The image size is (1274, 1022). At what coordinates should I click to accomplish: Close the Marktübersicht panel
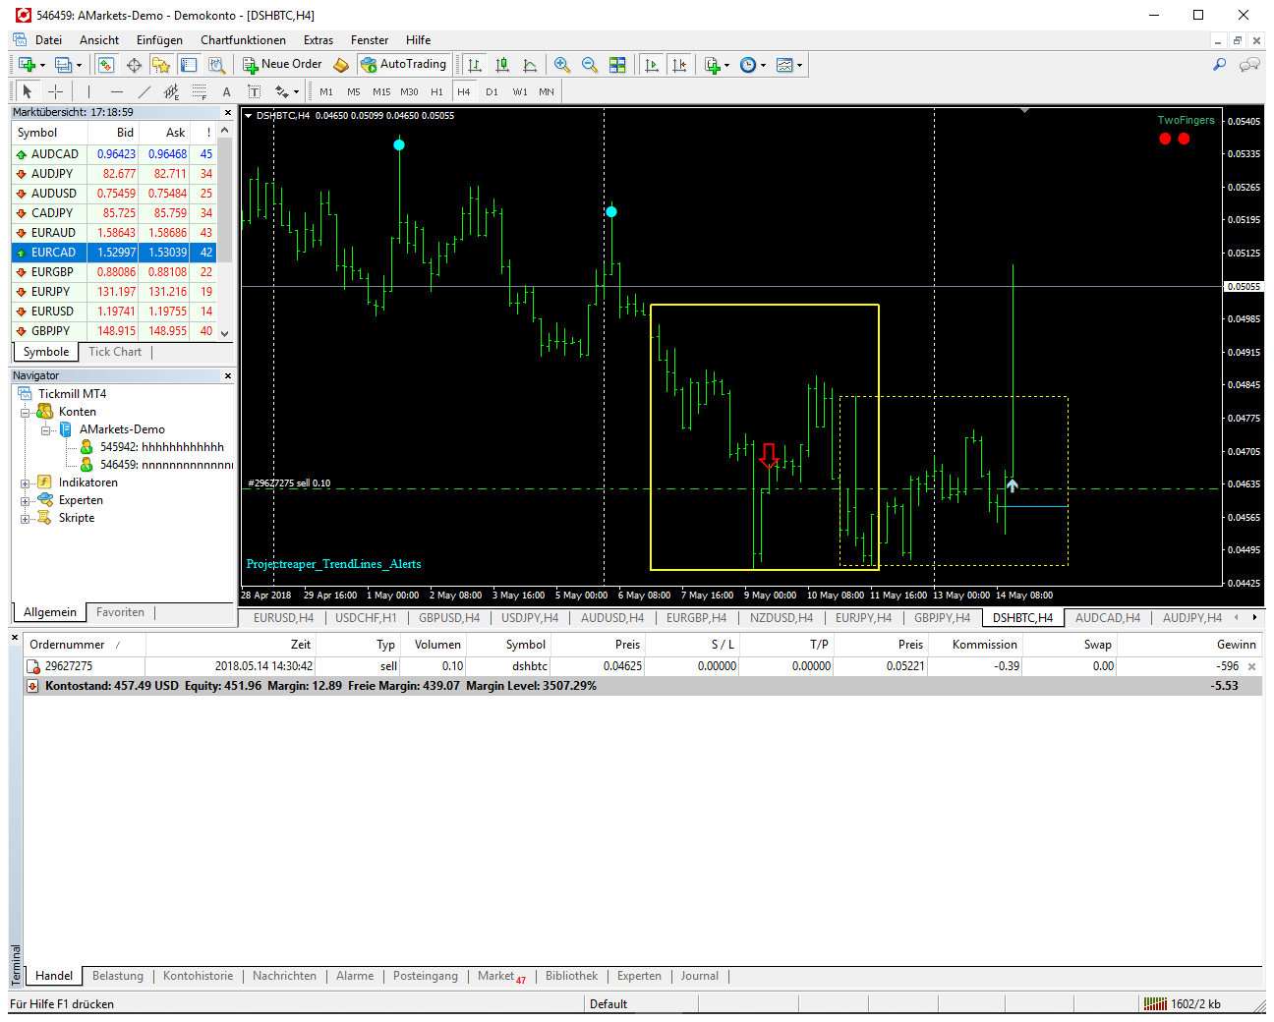[228, 112]
